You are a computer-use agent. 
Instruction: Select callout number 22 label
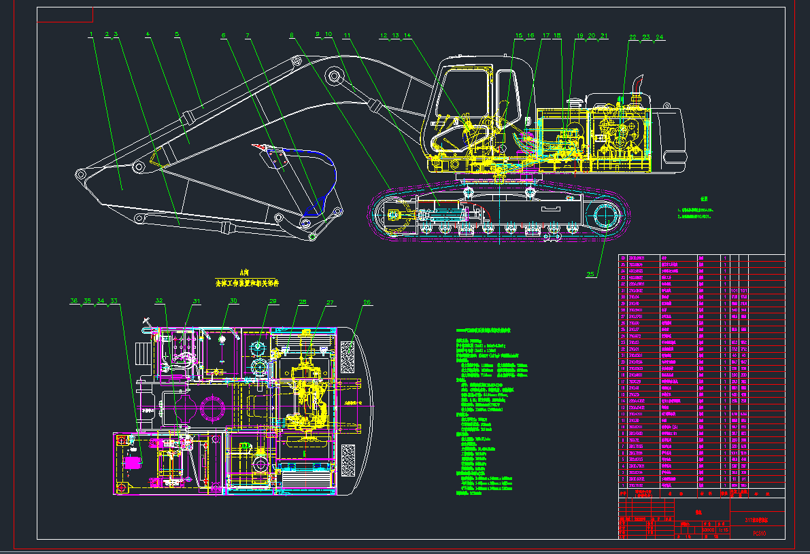pyautogui.click(x=632, y=37)
